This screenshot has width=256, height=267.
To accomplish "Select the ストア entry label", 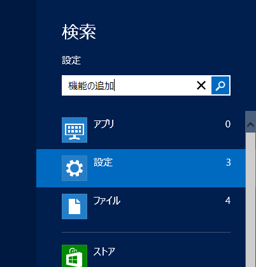I will [x=104, y=252].
